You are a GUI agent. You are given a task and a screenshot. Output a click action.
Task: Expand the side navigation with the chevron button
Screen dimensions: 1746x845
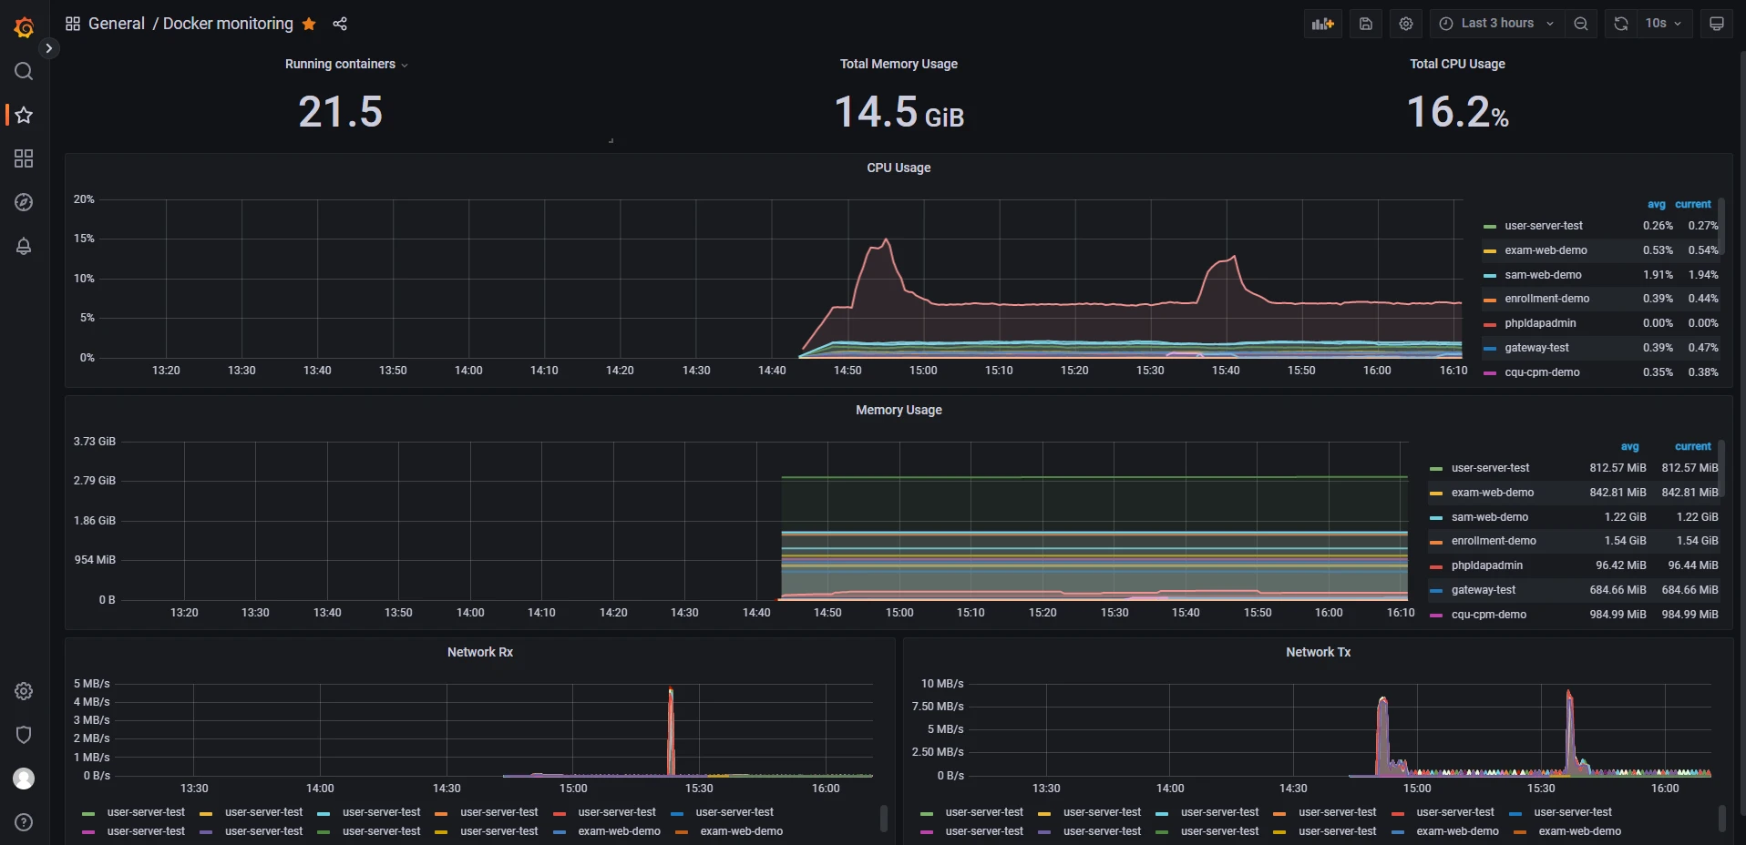coord(48,48)
